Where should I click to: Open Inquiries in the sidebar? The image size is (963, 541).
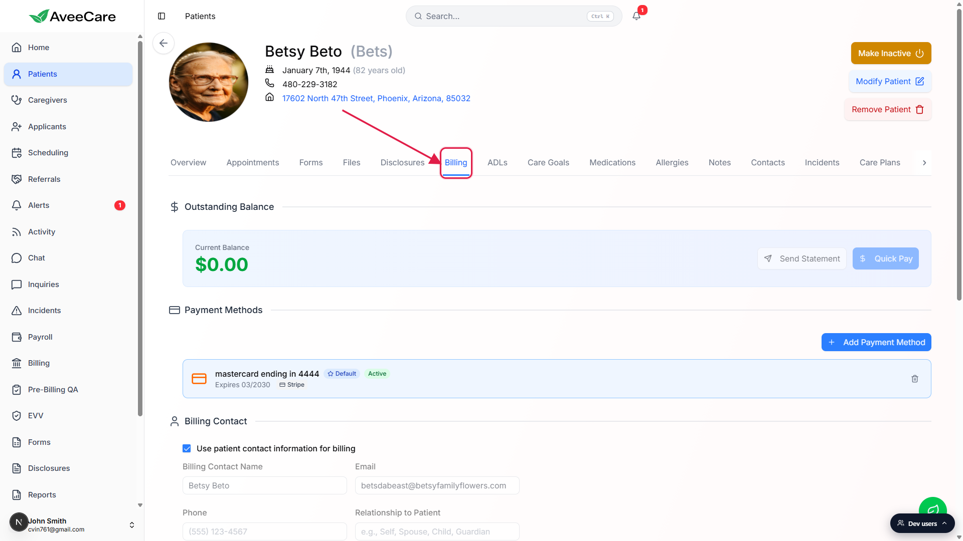[x=68, y=285]
